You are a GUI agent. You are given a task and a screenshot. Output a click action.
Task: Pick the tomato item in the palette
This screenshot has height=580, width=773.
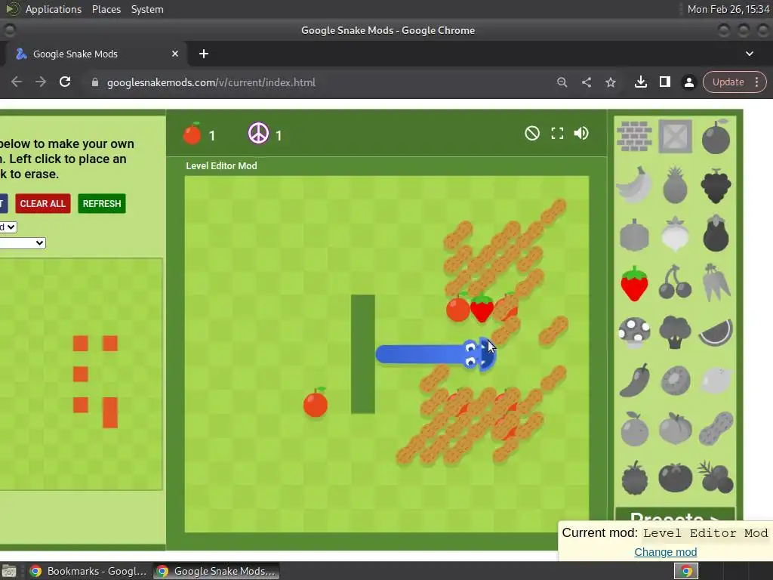click(x=675, y=477)
